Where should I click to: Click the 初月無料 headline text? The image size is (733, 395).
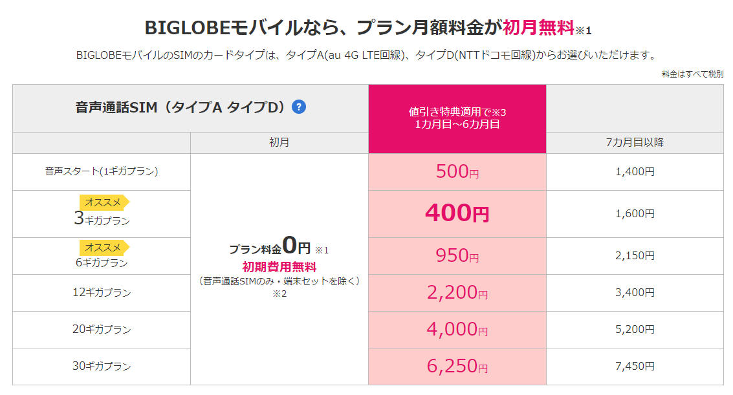(x=538, y=28)
